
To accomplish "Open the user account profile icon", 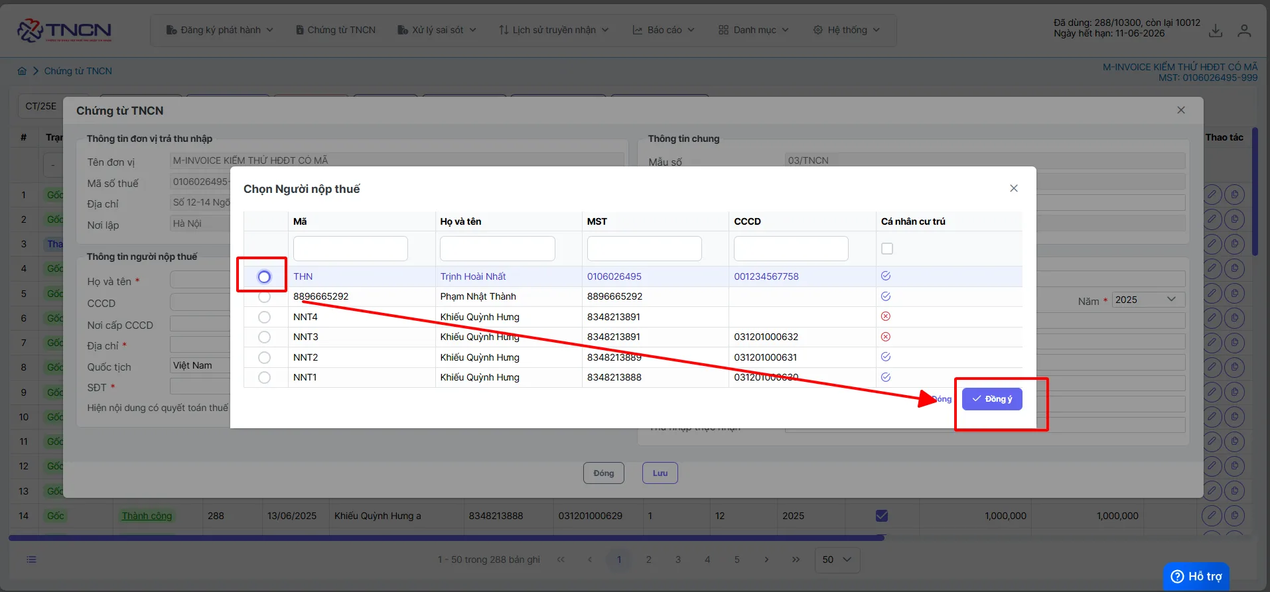I will [x=1244, y=30].
